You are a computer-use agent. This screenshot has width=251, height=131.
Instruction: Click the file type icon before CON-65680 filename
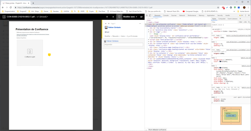4,17
